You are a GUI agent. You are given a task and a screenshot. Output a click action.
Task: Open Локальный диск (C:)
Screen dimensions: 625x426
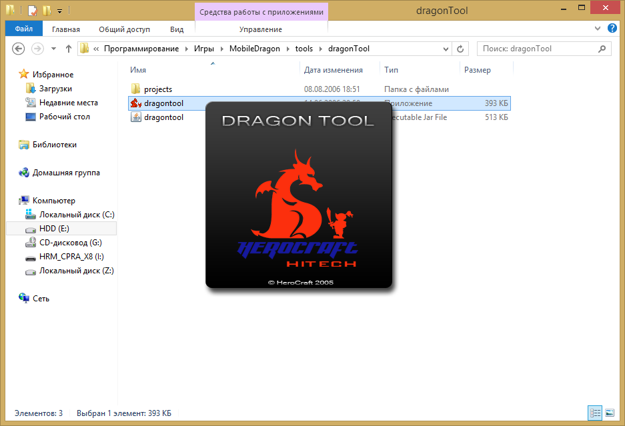pos(77,215)
